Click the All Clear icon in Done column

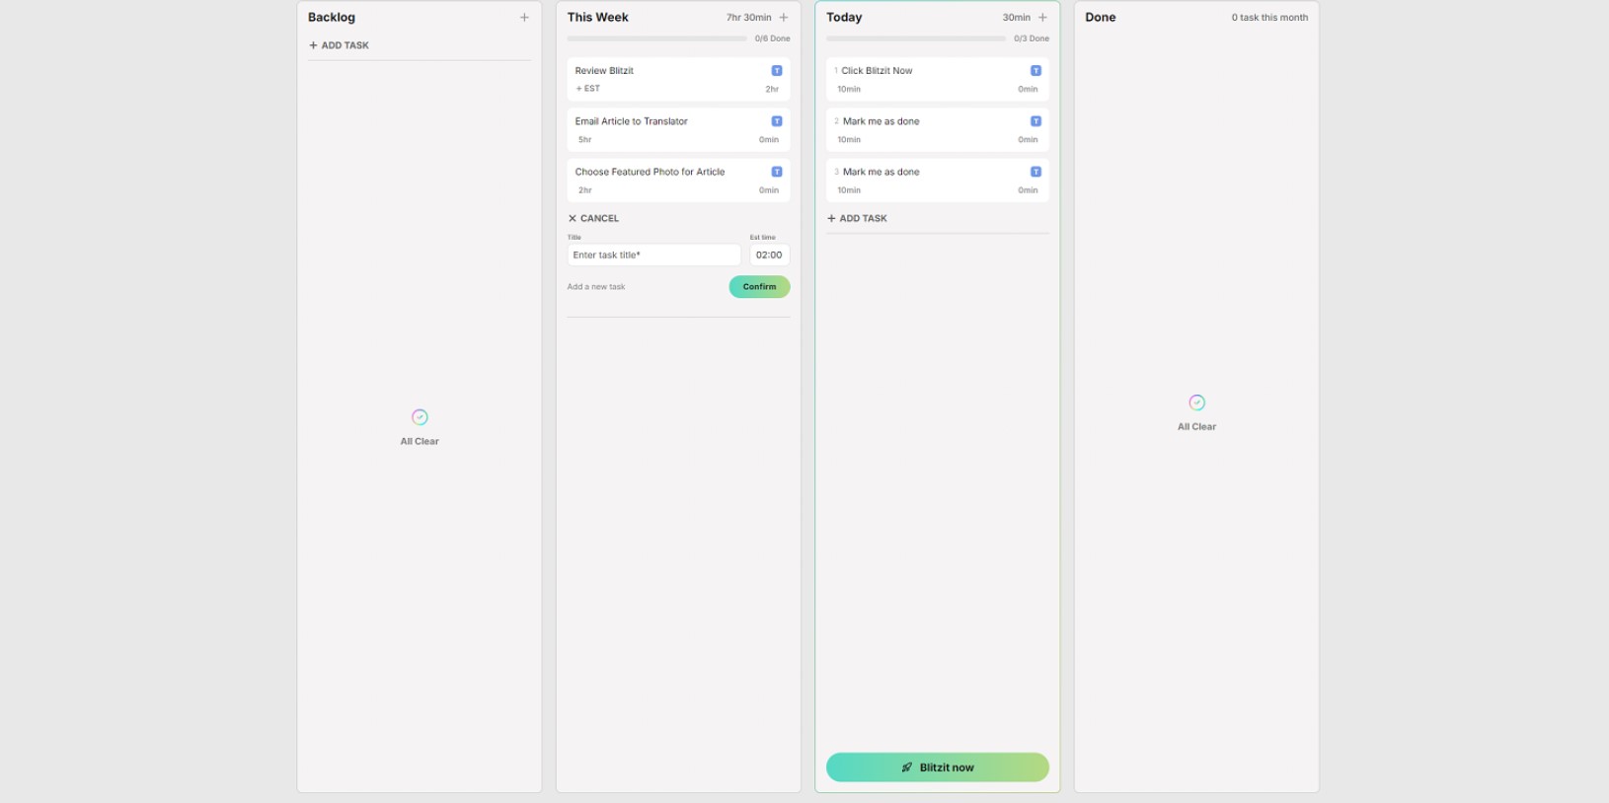pyautogui.click(x=1196, y=402)
